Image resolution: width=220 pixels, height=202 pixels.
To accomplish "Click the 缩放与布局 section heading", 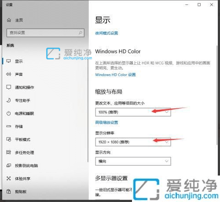I will 109,92.
